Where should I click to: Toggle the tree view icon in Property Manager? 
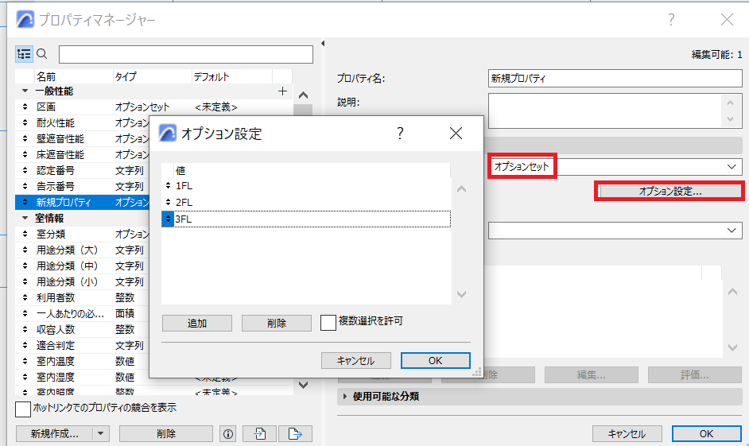point(24,54)
